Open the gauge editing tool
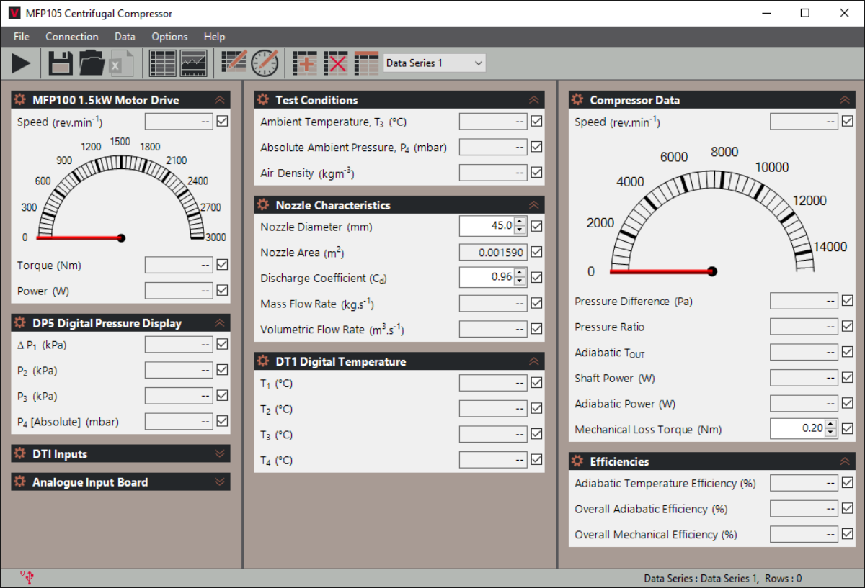 click(265, 63)
